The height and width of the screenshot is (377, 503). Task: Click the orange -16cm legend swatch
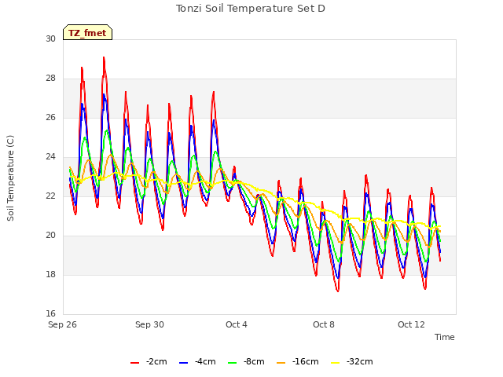(281, 363)
